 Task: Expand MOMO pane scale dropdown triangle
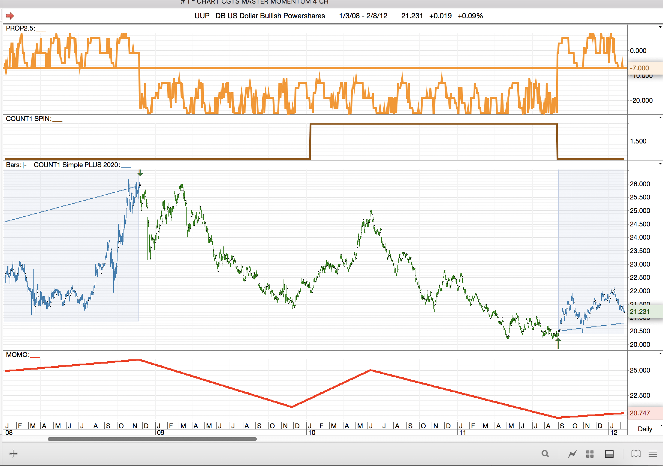[660, 354]
